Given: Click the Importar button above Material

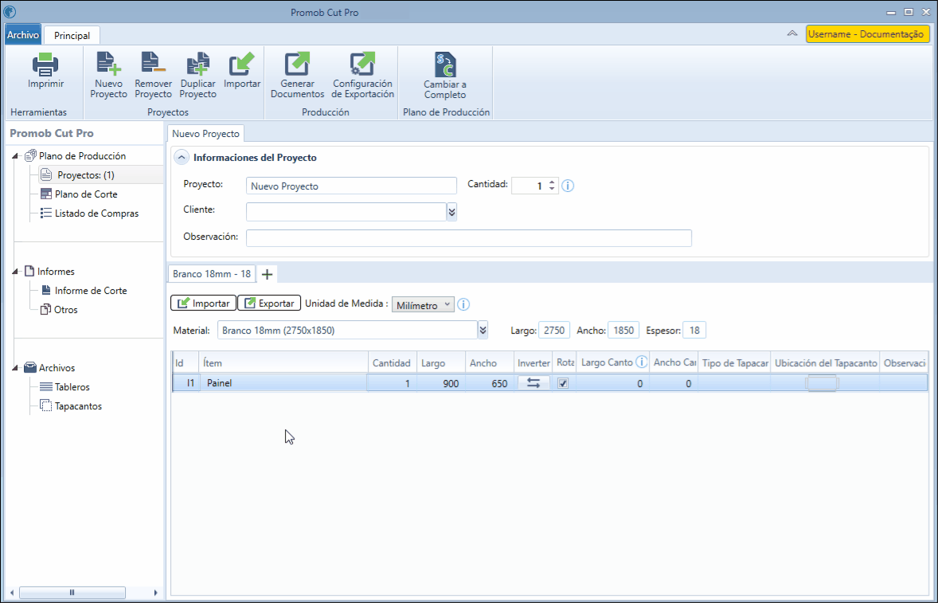Looking at the screenshot, I should coord(203,303).
